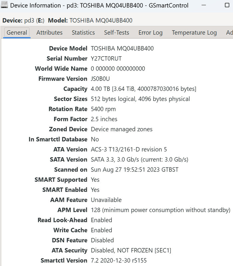The height and width of the screenshot is (266, 233).
Task: Open the Statistics tab
Action: [83, 33]
